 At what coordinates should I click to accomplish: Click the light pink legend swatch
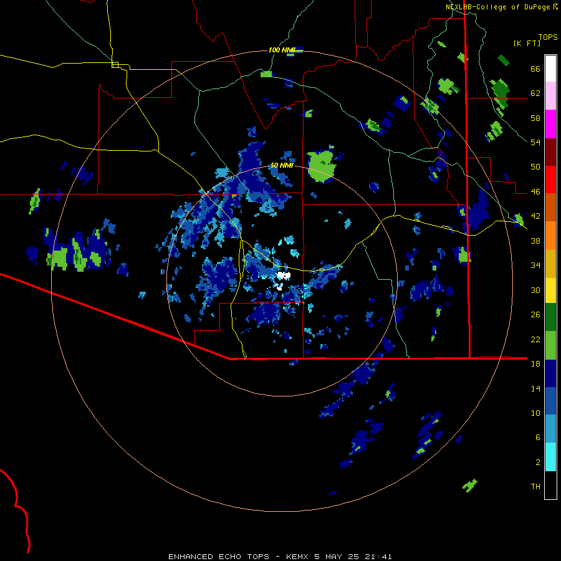click(x=550, y=95)
